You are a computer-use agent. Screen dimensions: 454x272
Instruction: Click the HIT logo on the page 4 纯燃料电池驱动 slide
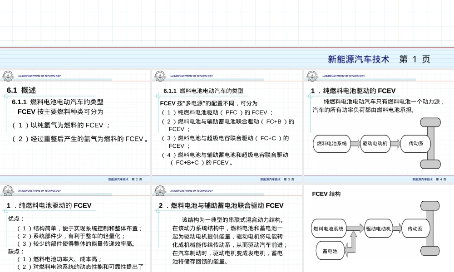point(312,76)
